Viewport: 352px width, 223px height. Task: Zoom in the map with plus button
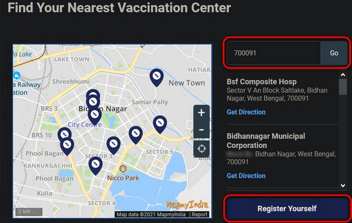tap(201, 113)
